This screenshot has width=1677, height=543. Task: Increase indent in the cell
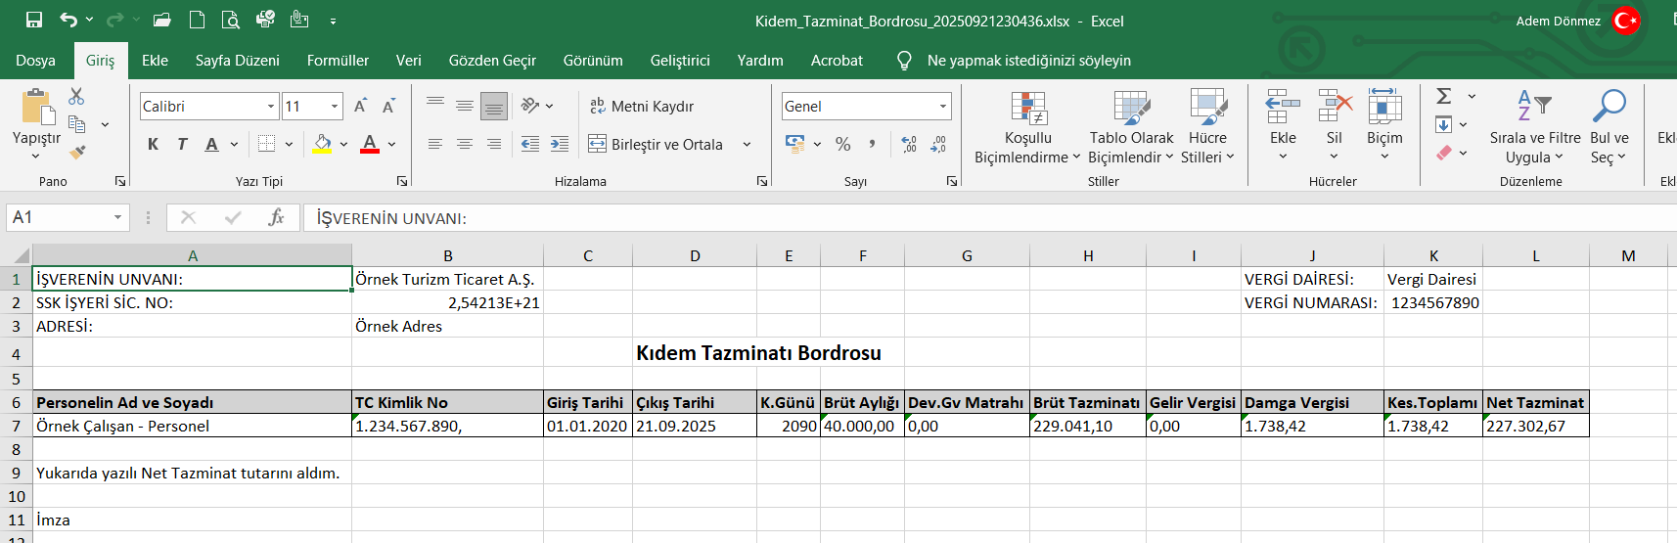coord(560,144)
